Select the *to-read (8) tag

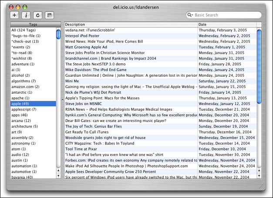point(33,53)
